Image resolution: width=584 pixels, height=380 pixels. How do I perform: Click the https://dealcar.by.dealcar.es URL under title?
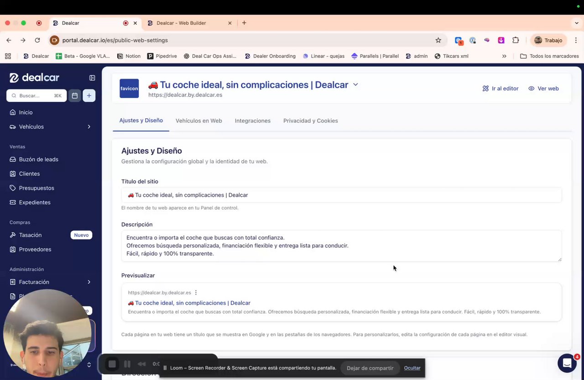[x=185, y=95]
